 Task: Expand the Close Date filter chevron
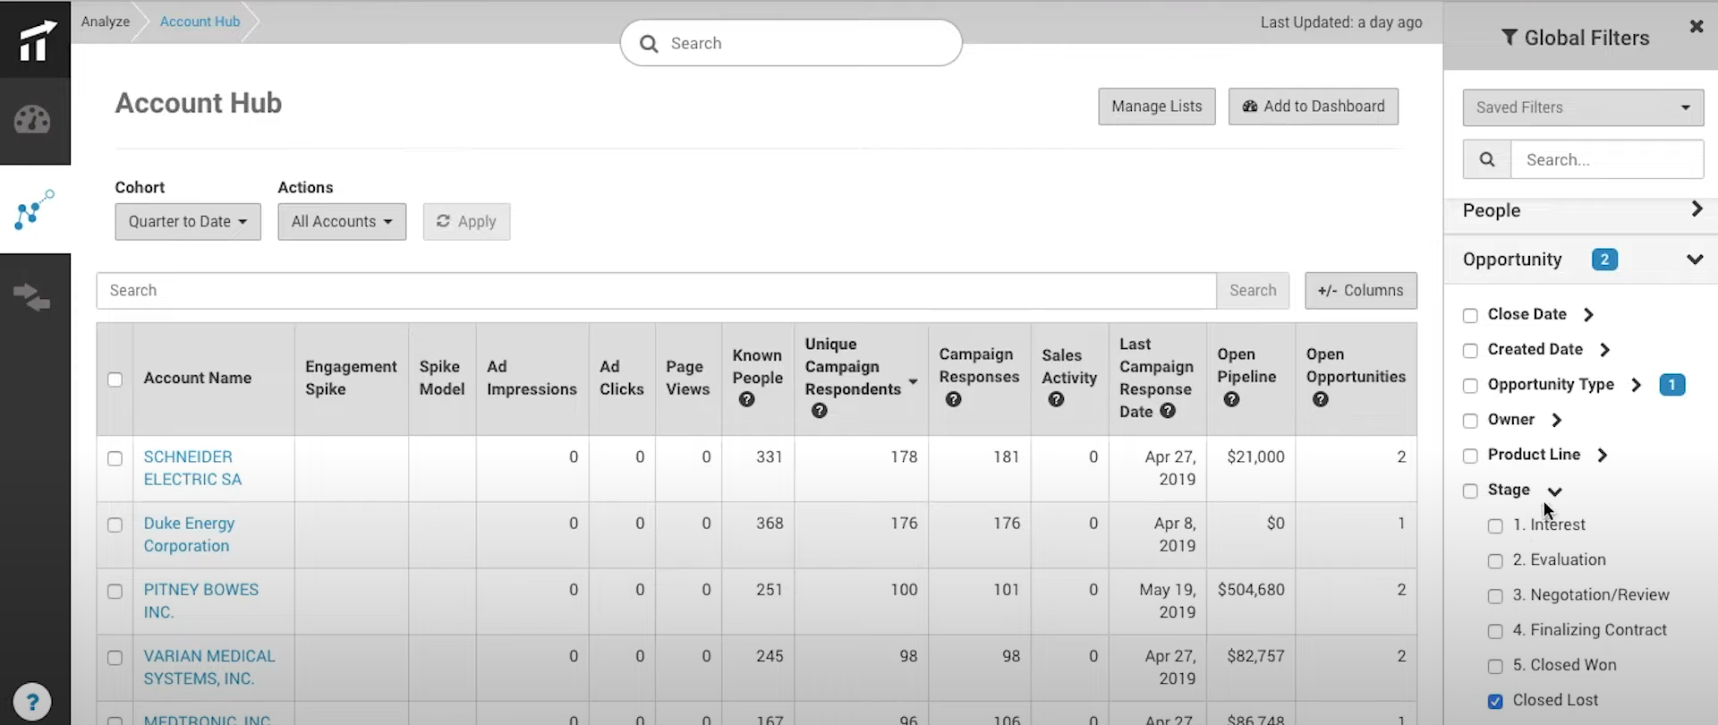pos(1588,315)
